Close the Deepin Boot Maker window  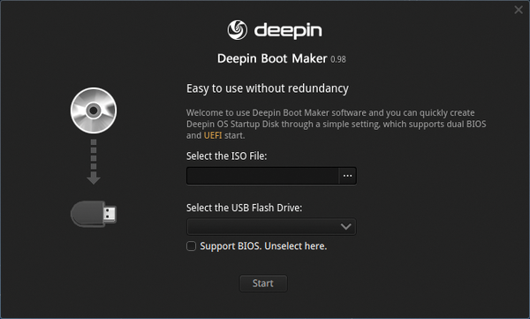(x=519, y=10)
